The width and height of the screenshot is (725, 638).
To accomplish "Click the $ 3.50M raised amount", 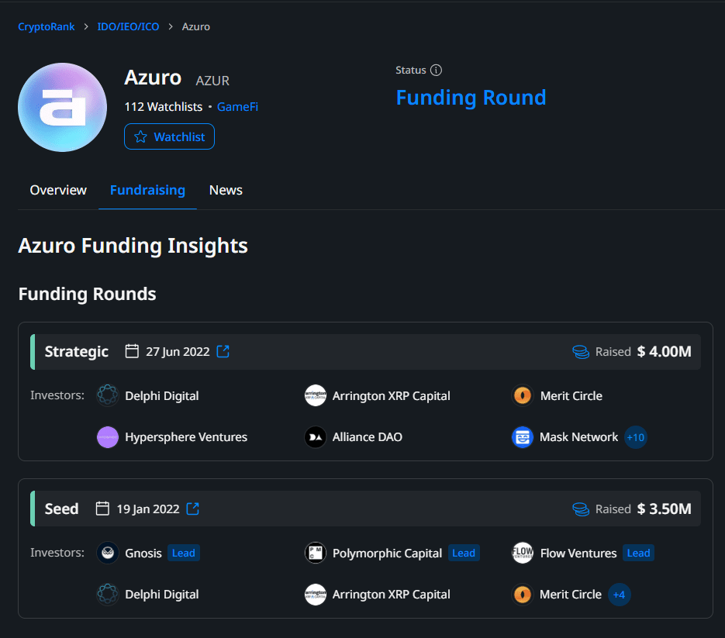I will coord(664,509).
